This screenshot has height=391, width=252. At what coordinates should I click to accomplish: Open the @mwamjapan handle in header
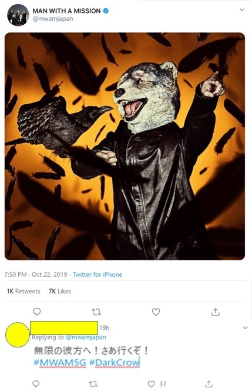point(53,19)
